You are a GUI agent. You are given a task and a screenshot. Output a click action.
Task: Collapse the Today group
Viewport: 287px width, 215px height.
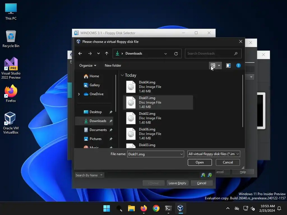[122, 75]
